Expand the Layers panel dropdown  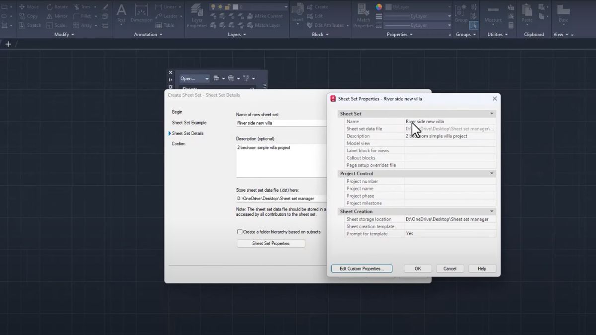pyautogui.click(x=237, y=34)
